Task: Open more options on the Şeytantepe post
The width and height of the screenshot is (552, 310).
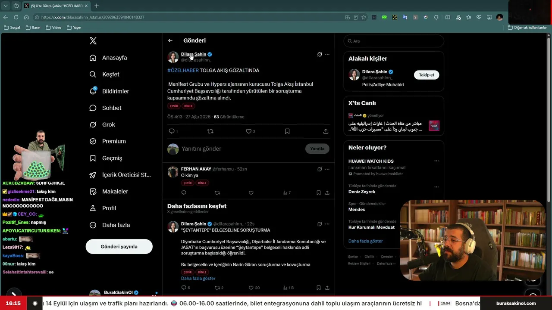Action: click(x=327, y=224)
